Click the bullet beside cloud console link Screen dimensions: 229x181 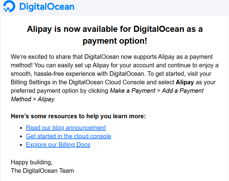21,136
